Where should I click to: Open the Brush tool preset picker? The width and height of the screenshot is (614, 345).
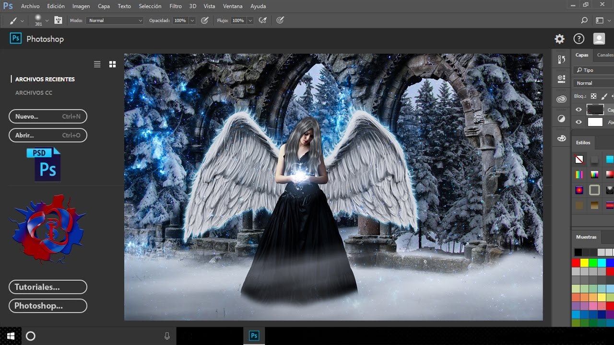(16, 21)
